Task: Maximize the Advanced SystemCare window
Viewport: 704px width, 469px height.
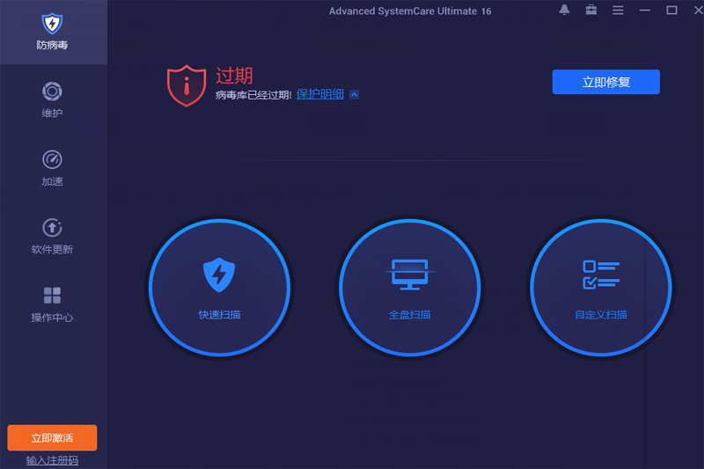Action: coord(671,10)
